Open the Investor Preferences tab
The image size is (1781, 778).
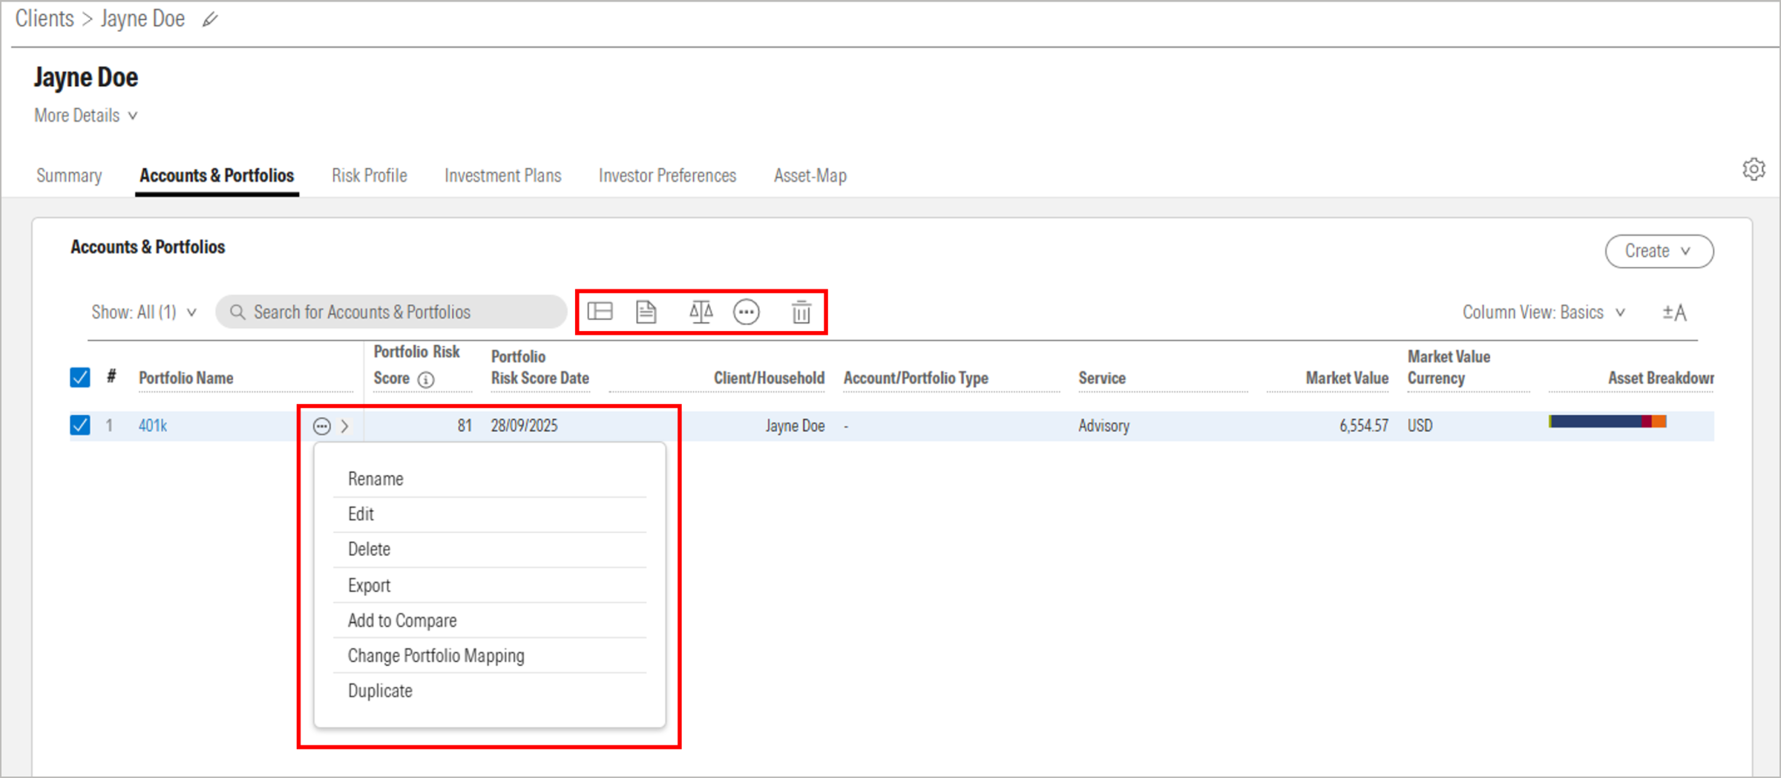point(667,176)
